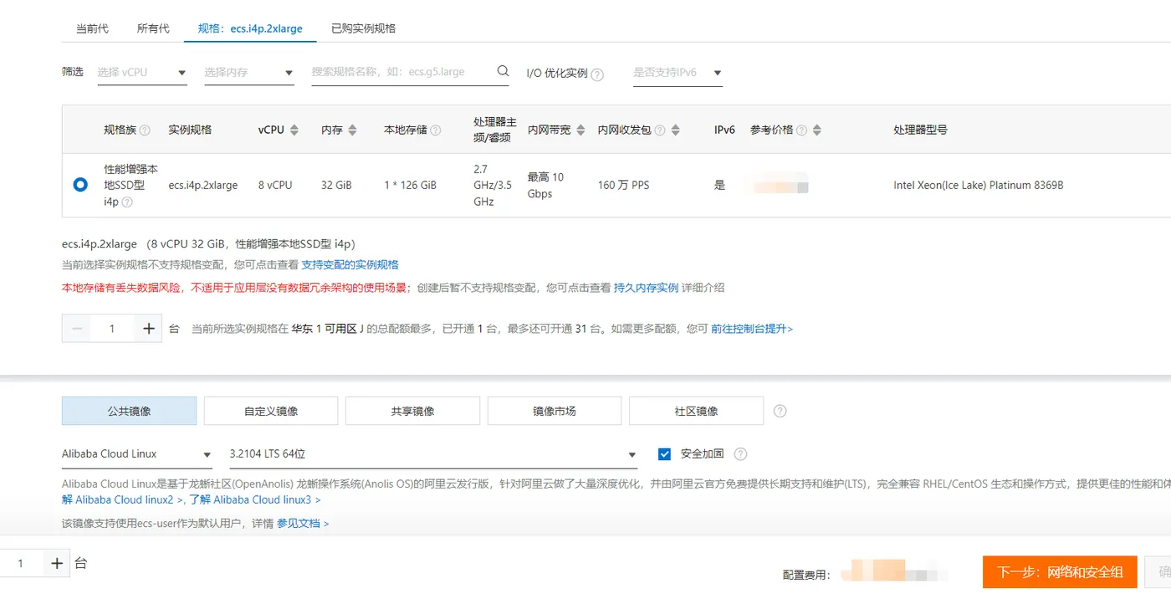
Task: Sort table by 参考价格 column arrows
Action: pyautogui.click(x=817, y=130)
